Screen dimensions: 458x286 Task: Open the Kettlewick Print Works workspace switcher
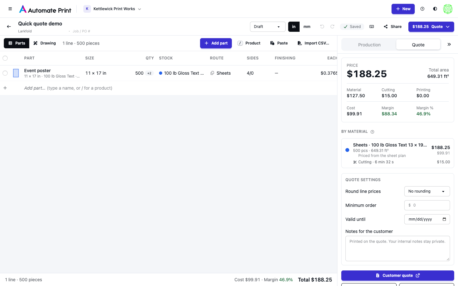tap(112, 9)
